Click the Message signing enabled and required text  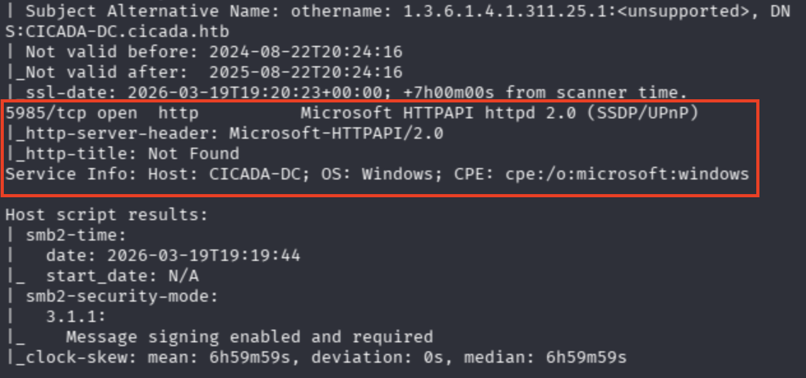[x=249, y=337]
